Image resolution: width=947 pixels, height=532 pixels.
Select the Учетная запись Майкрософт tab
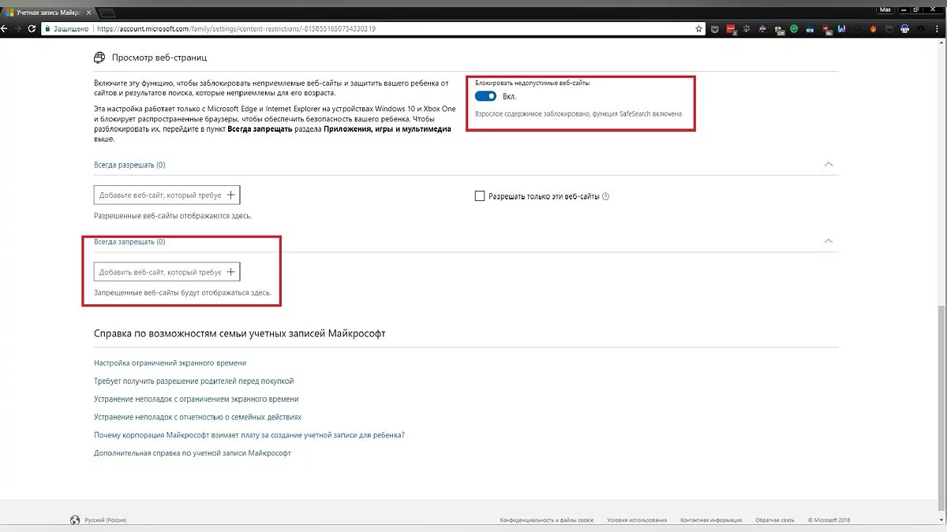[x=47, y=12]
